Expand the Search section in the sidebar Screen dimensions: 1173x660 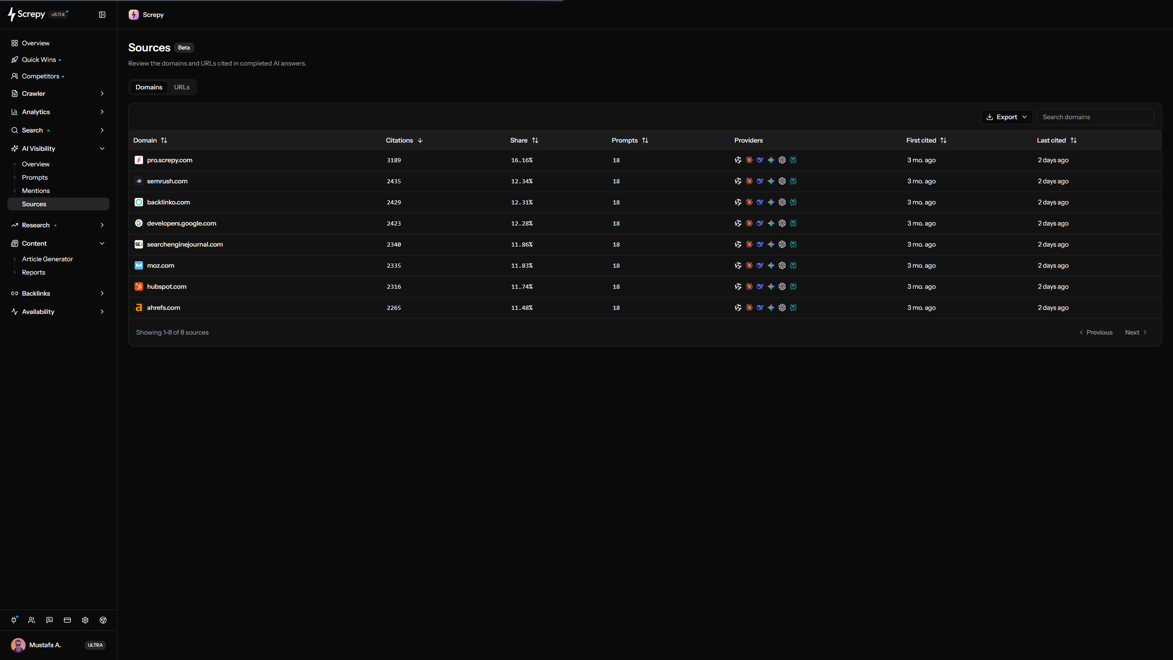click(x=58, y=130)
